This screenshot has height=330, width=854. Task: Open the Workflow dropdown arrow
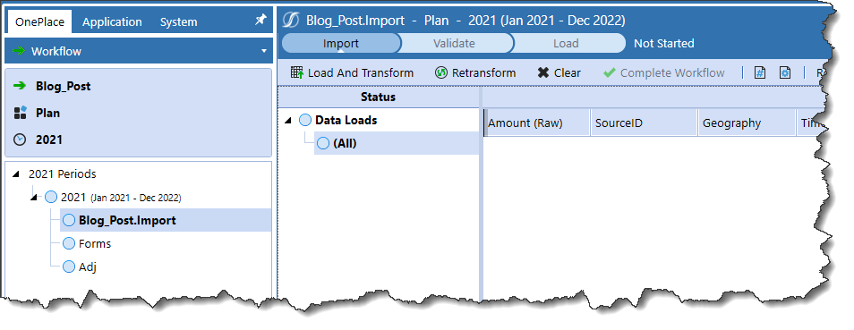coord(264,51)
